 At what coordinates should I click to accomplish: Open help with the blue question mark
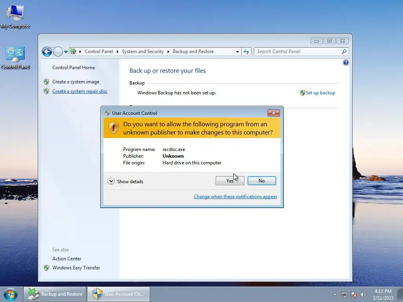pyautogui.click(x=346, y=63)
